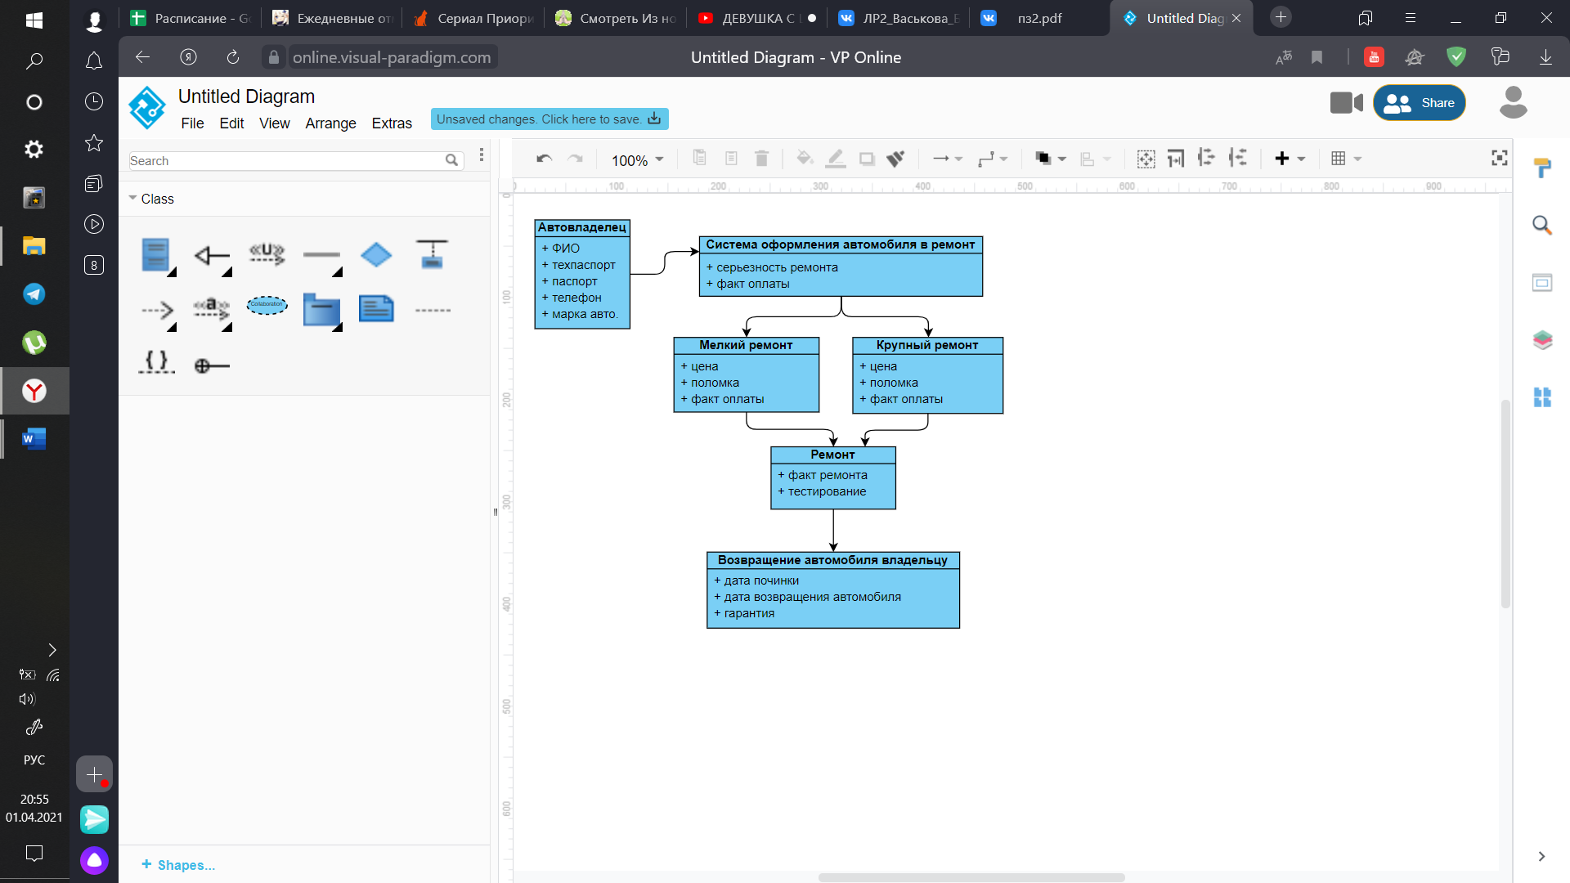This screenshot has width=1570, height=883.
Task: Open the Format panel paint roller icon
Action: 1542,168
